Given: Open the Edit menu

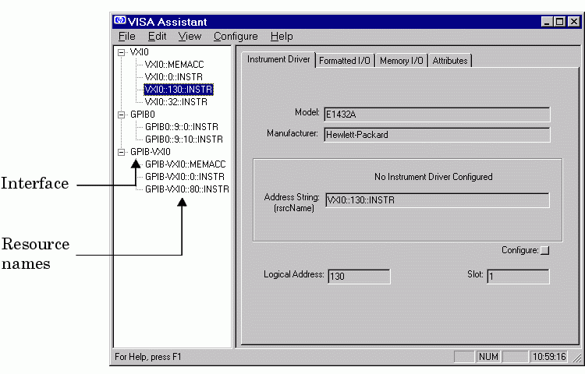Looking at the screenshot, I should tap(157, 36).
